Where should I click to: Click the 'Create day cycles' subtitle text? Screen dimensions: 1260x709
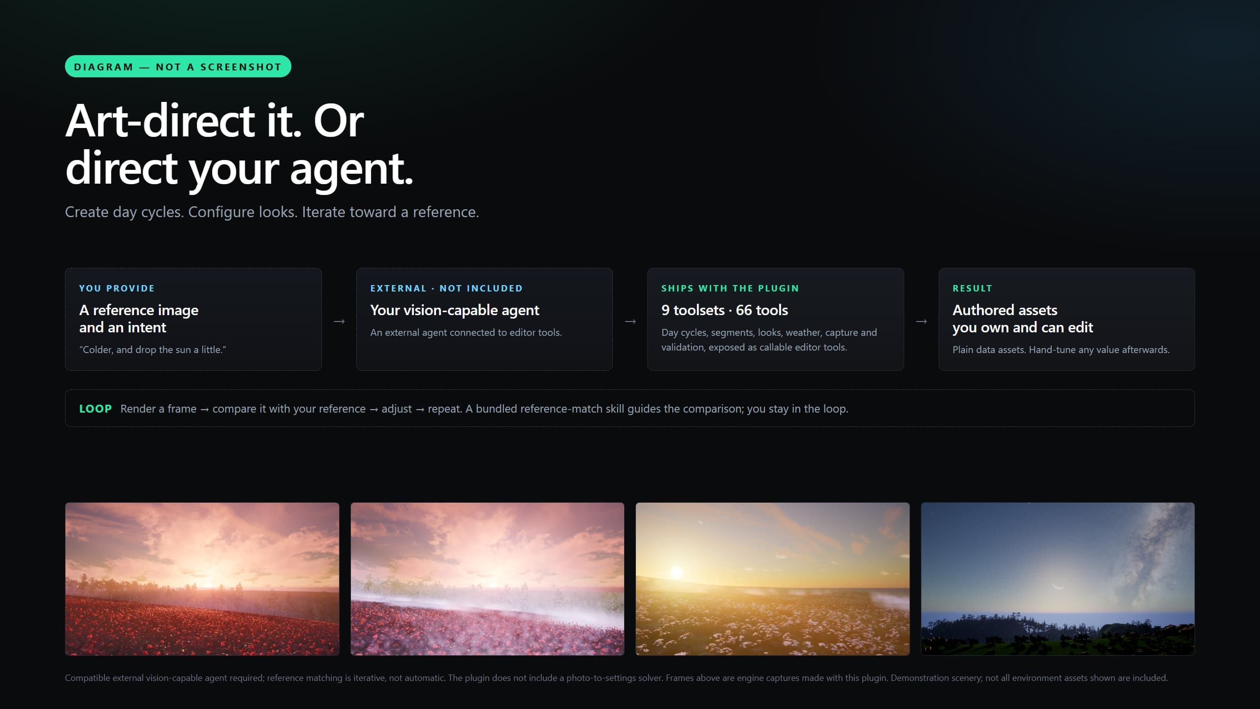tap(272, 212)
